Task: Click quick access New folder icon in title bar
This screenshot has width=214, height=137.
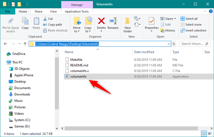Action: click(19, 4)
